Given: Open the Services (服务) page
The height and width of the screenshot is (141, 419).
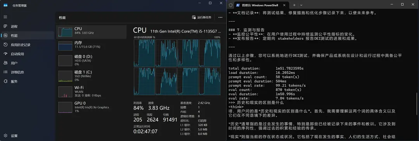Looking at the screenshot, I should point(28,82).
